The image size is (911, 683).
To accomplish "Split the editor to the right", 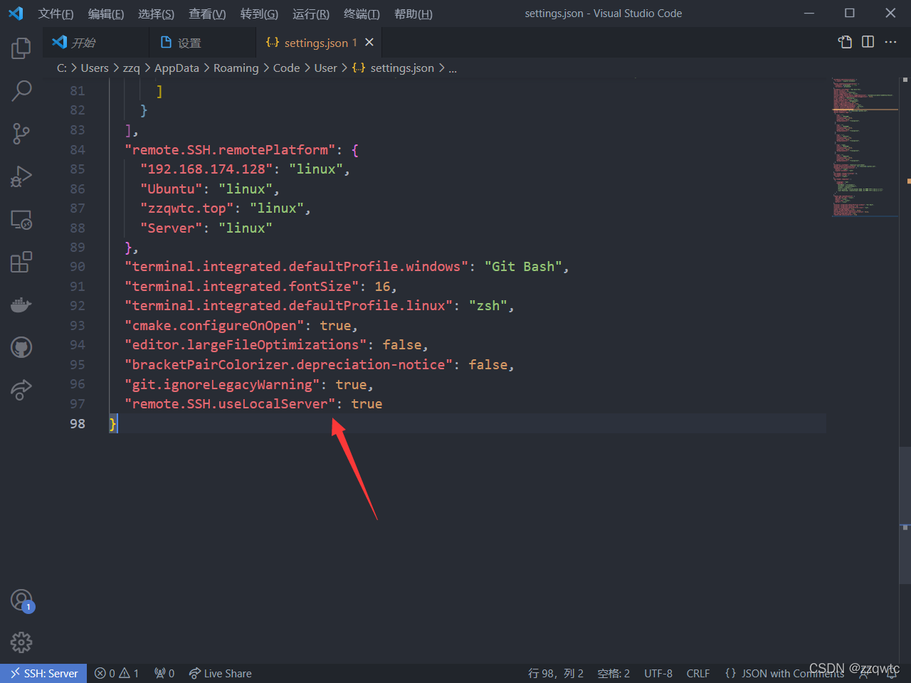I will click(868, 42).
